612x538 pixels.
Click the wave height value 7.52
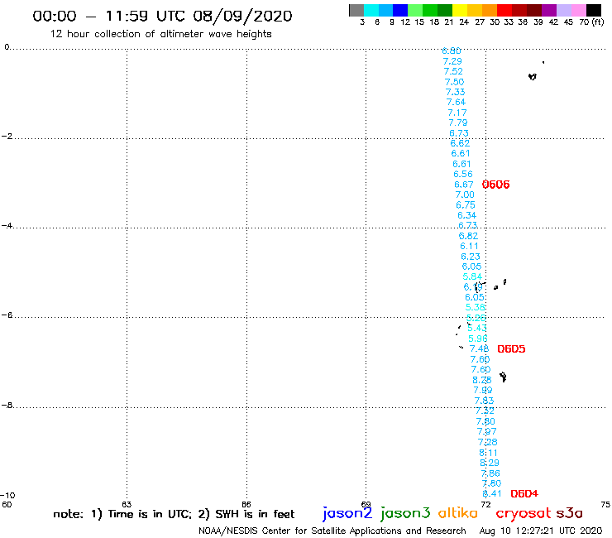[x=453, y=71]
